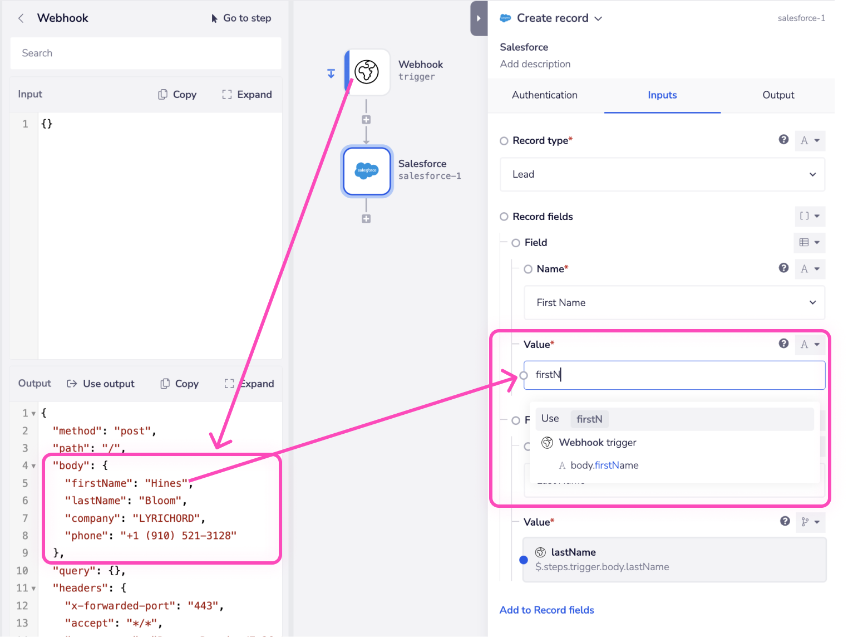Viewport: 848px width, 637px height.
Task: Click Add to Record fields link
Action: (546, 610)
